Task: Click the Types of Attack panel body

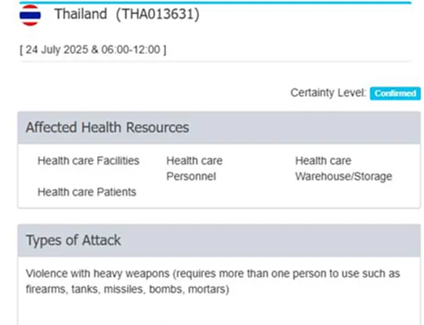Action: coord(219,291)
